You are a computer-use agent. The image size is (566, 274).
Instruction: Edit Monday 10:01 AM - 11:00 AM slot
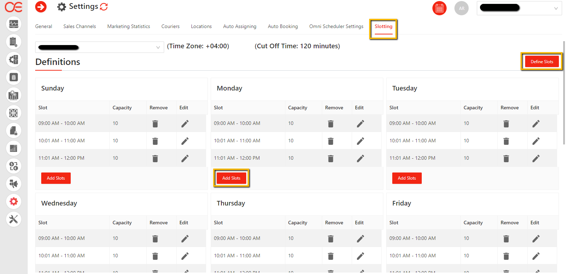tap(360, 141)
